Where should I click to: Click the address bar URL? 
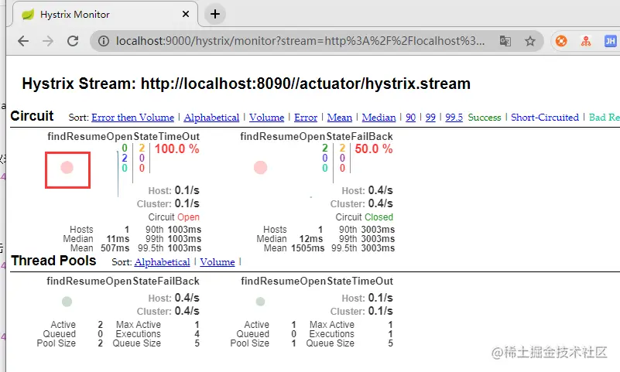300,41
